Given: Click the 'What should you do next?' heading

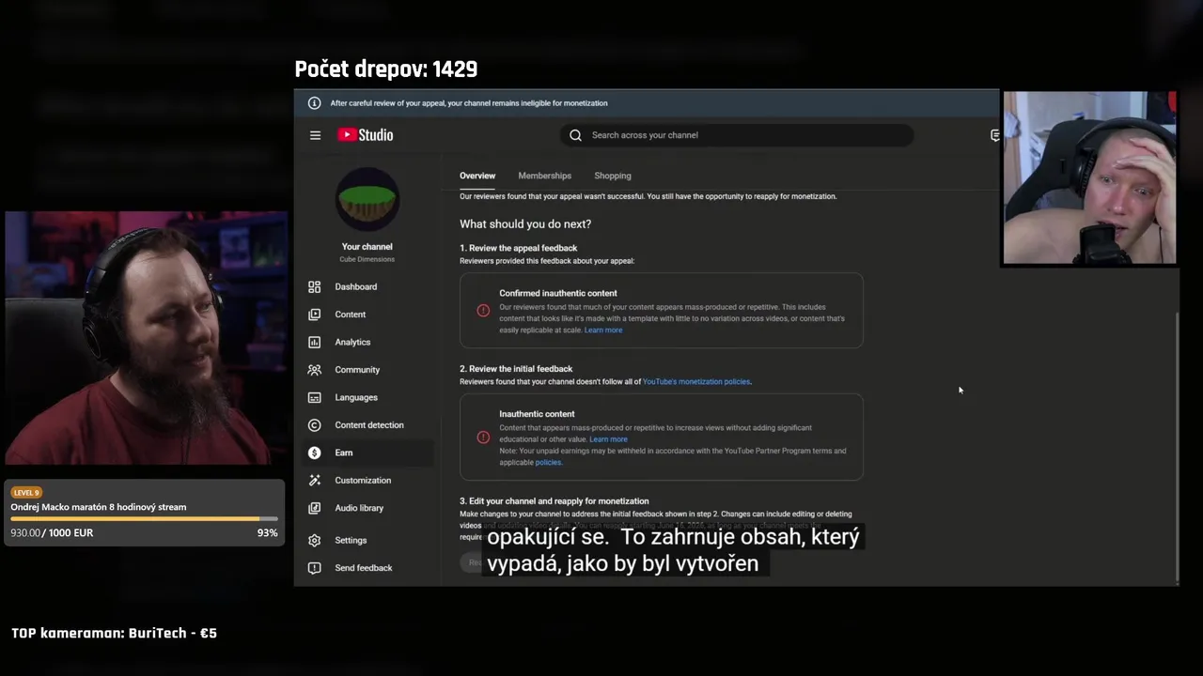Looking at the screenshot, I should click(x=525, y=224).
